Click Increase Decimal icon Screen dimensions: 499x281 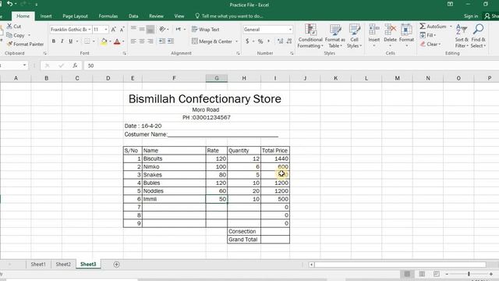280,41
